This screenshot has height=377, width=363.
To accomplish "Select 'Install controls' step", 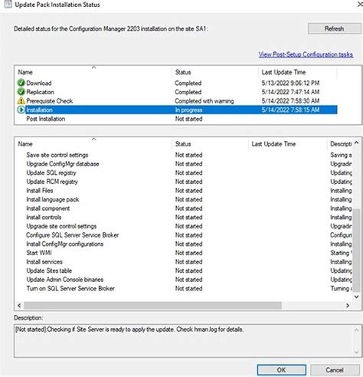I will 44,218.
